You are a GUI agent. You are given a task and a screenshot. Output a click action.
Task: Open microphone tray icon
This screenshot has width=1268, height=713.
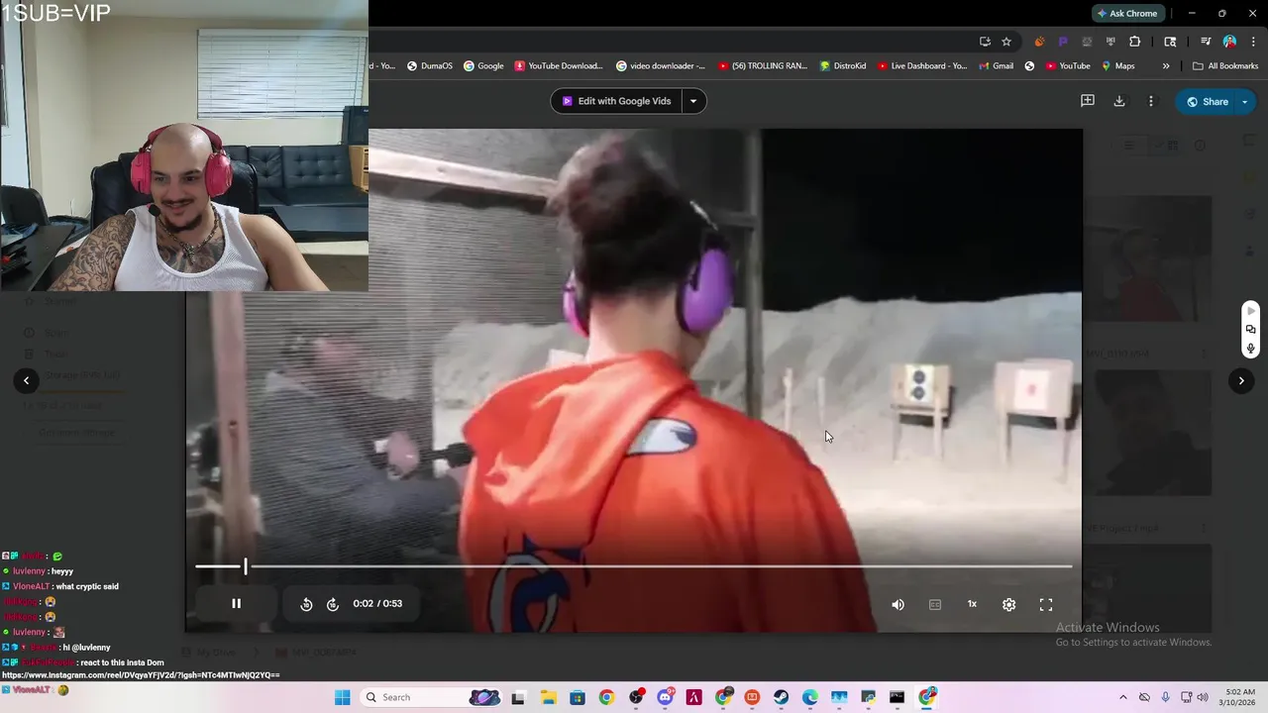1166,697
